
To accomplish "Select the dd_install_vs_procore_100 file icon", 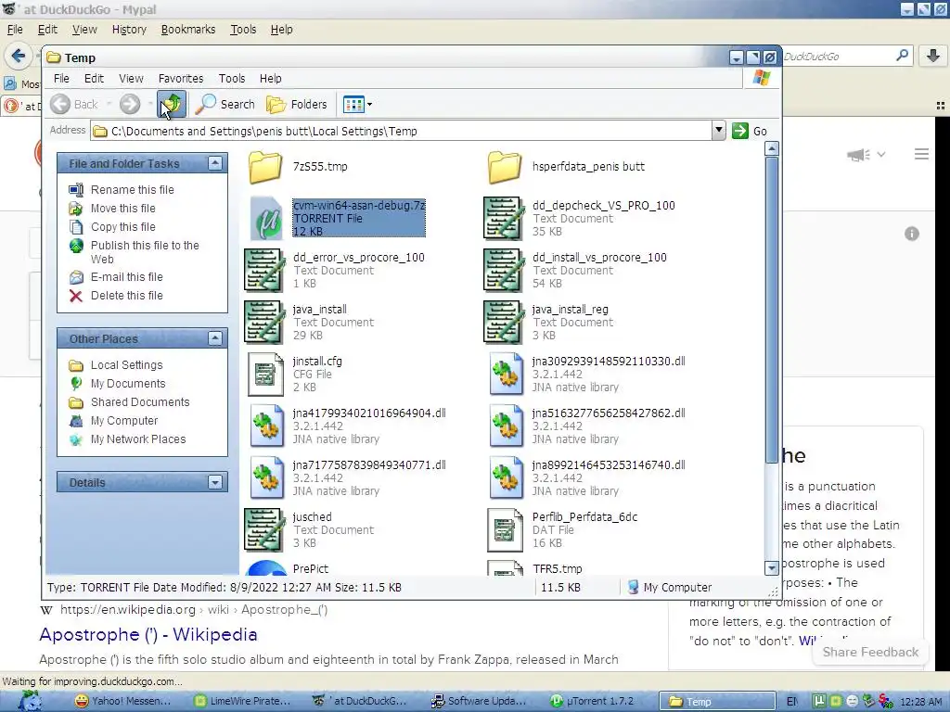I will 504,270.
